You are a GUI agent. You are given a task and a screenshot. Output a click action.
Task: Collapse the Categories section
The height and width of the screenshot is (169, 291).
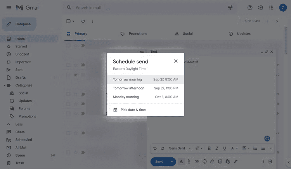tap(5, 85)
